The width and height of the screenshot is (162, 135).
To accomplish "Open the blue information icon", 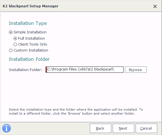I will point(7,128).
